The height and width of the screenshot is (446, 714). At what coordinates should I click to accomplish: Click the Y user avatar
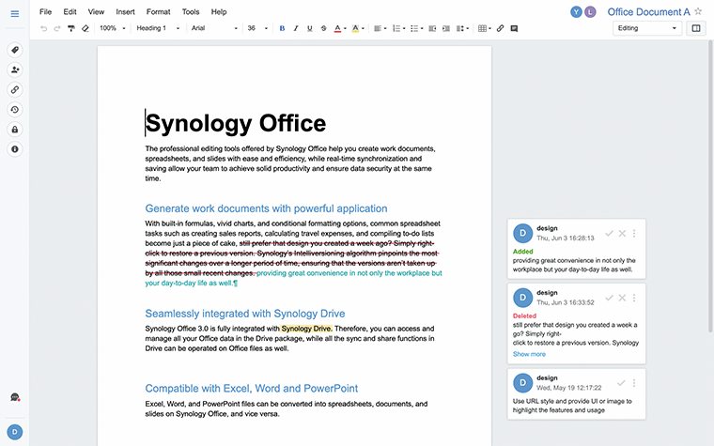click(x=576, y=12)
